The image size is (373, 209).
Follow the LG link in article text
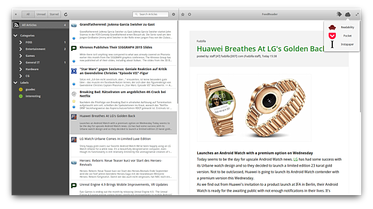click(296, 159)
